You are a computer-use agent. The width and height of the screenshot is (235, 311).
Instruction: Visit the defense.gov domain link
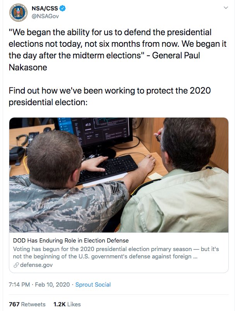coord(36,265)
